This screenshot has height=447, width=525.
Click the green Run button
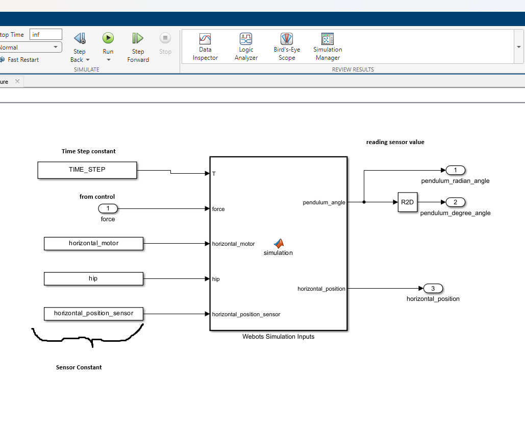108,38
